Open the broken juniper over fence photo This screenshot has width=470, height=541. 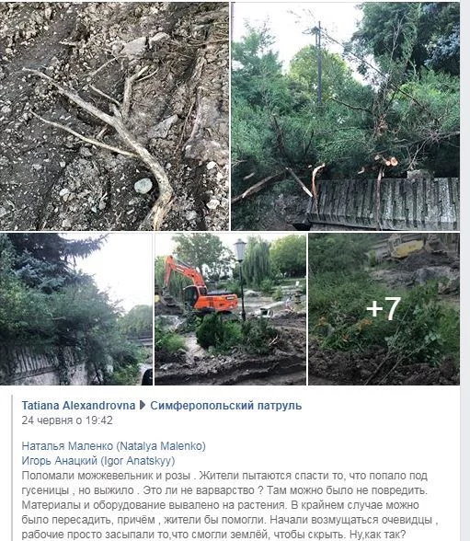(345, 116)
